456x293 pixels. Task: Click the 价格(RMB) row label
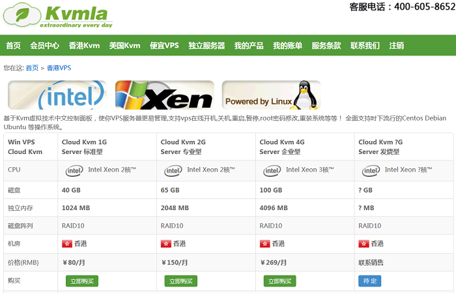pyautogui.click(x=23, y=262)
